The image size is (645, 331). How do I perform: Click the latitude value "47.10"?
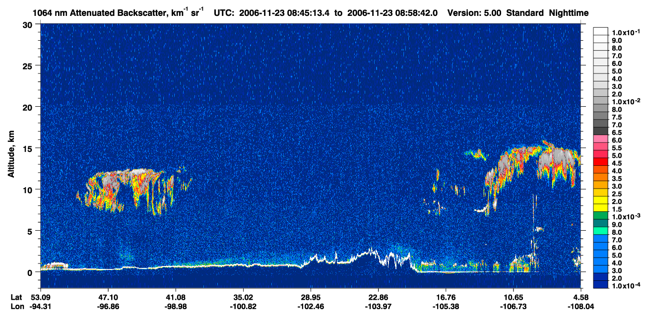coord(108,297)
